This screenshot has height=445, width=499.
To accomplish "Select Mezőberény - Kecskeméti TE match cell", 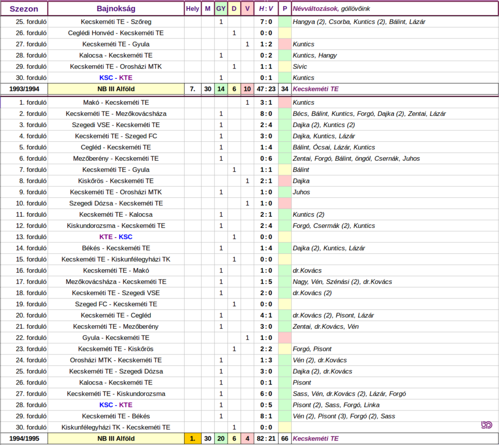I will coord(116,159).
